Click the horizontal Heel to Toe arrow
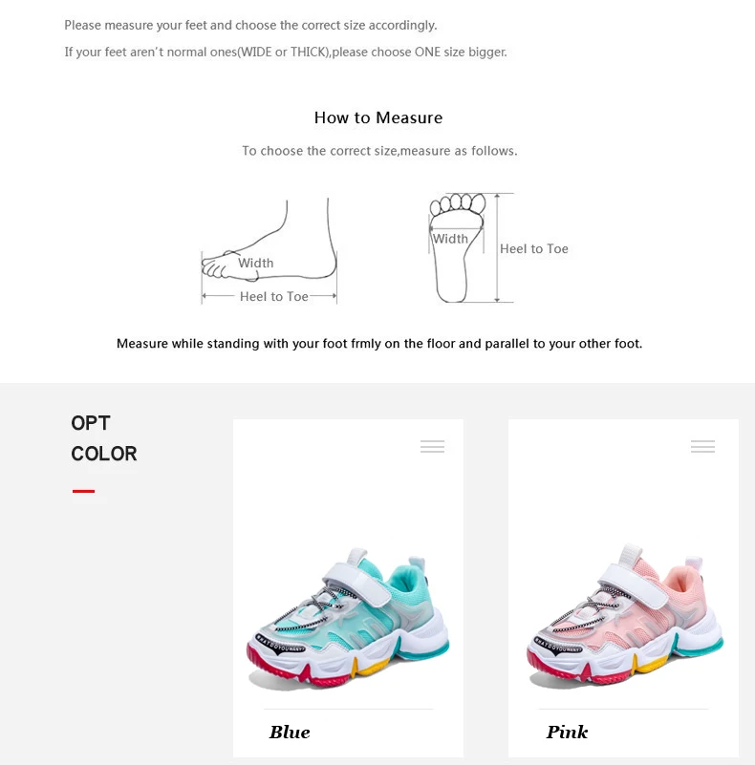Image resolution: width=755 pixels, height=765 pixels. pyautogui.click(x=270, y=296)
